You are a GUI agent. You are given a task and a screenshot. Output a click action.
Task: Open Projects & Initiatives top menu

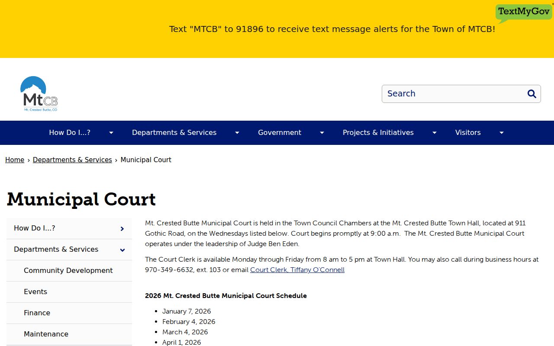378,133
